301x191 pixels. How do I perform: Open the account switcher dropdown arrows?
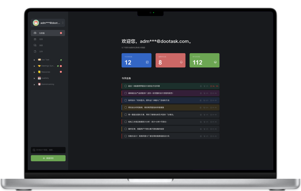pos(63,23)
